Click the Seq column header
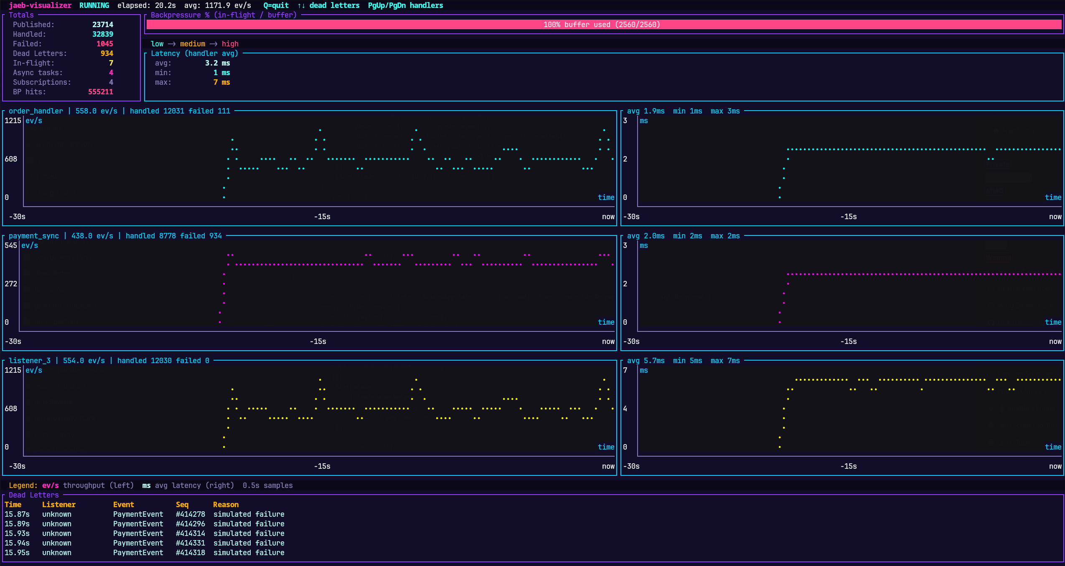This screenshot has height=566, width=1065. coord(182,505)
